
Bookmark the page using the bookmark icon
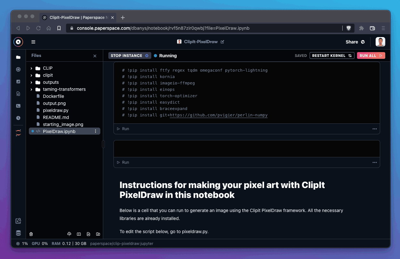(x=59, y=28)
